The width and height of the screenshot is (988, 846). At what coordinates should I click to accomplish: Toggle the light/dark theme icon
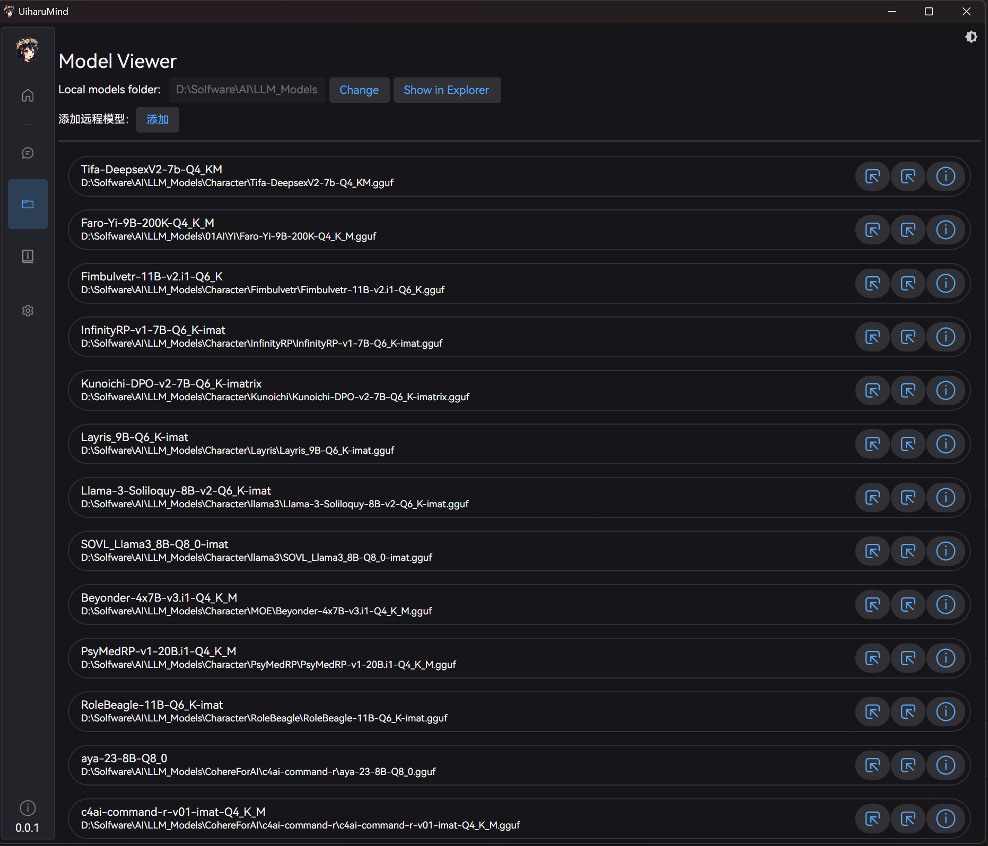coord(970,37)
